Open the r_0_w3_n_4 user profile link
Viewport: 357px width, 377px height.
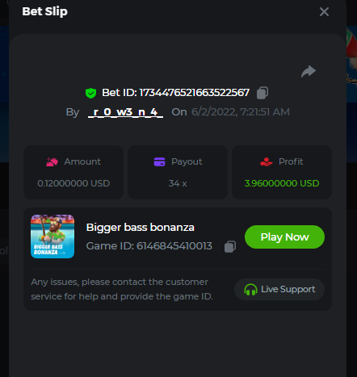[125, 112]
